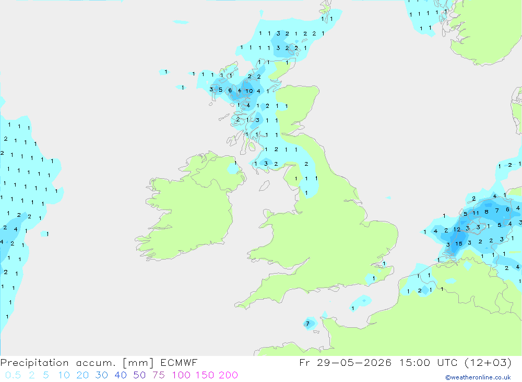
Task: Click the 'Precipitation accum.' title text
Action: coord(58,363)
